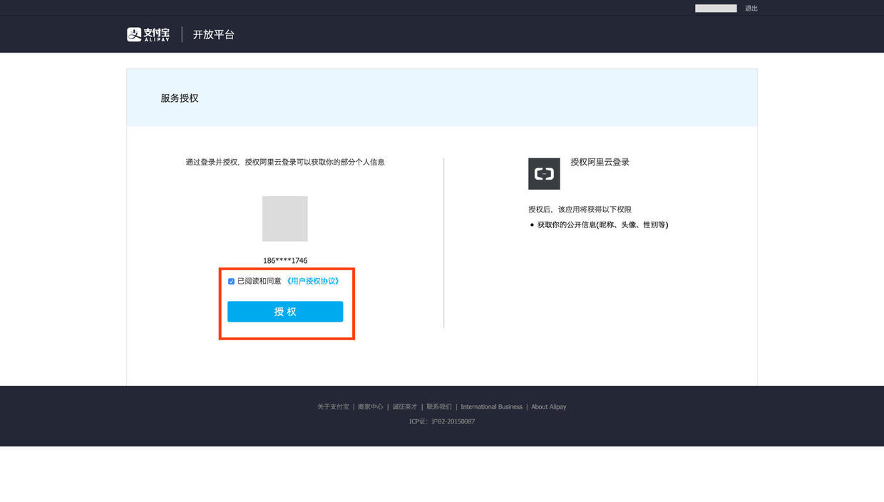Image resolution: width=884 pixels, height=502 pixels.
Task: Log out via the 退出 link
Action: tap(751, 9)
